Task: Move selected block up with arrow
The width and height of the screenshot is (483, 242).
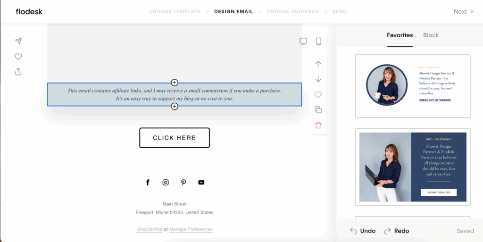Action: point(318,64)
